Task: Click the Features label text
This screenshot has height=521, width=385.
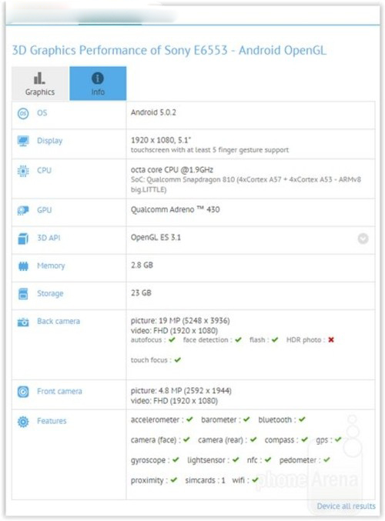Action: pos(52,421)
